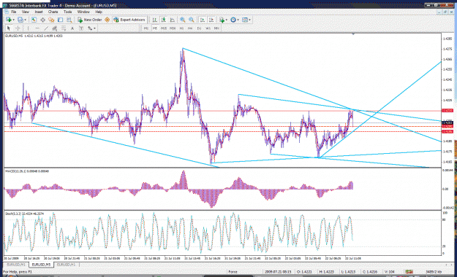457x277 pixels.
Task: Open the File menu
Action: click(13, 12)
